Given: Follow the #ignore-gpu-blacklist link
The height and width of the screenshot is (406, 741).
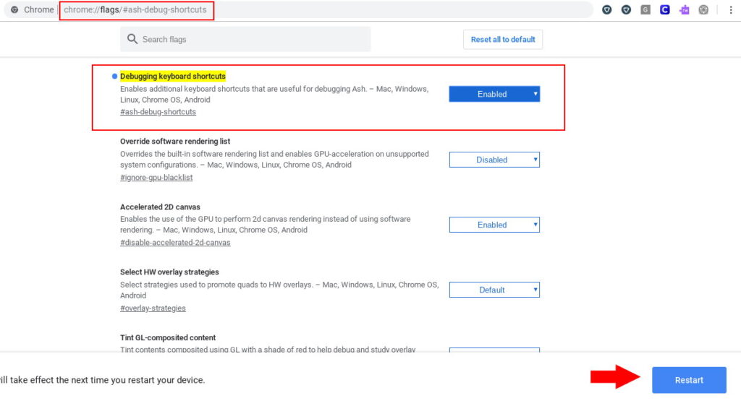Looking at the screenshot, I should [x=156, y=178].
